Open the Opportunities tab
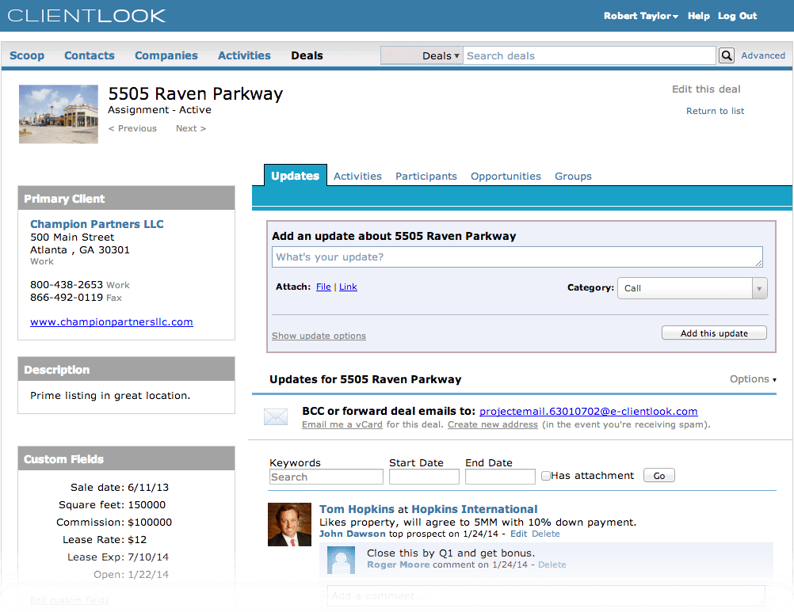This screenshot has width=794, height=612. click(506, 176)
